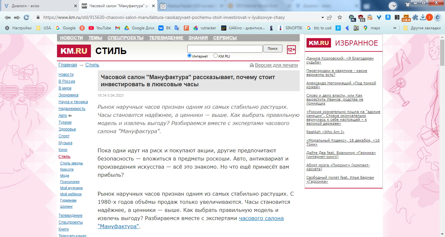Open the globe PL extension icon
The height and width of the screenshot is (237, 445).
pyautogui.click(x=352, y=18)
